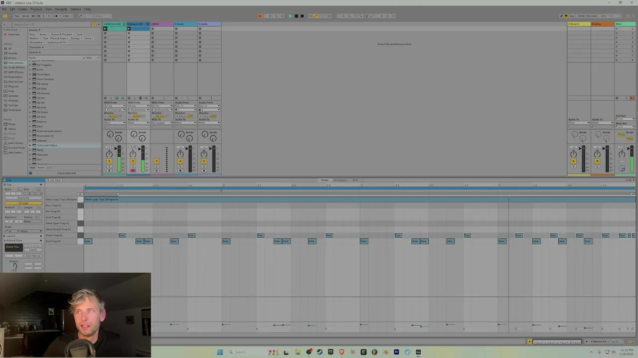Expand the Operator browser entry
This screenshot has width=638, height=358.
[30, 155]
